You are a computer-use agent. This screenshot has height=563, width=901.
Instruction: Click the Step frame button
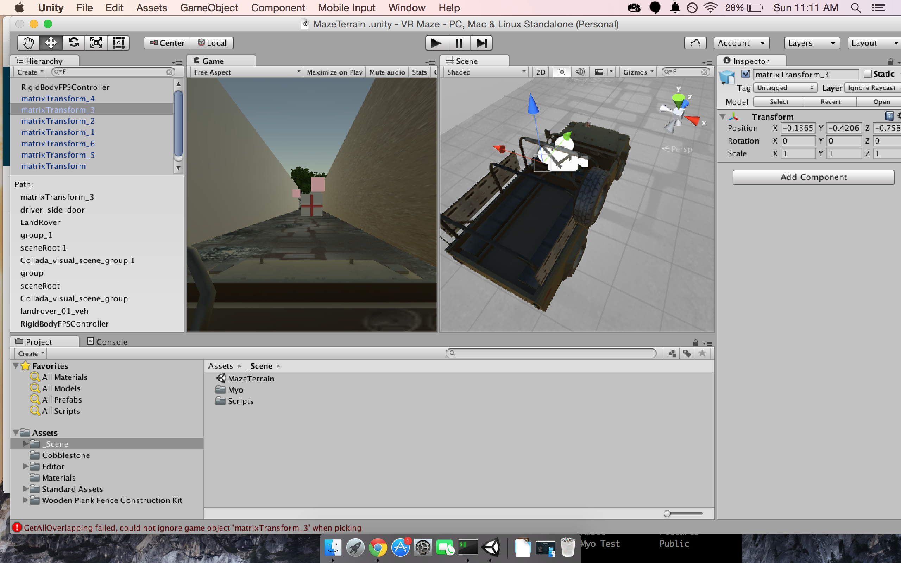coord(481,43)
